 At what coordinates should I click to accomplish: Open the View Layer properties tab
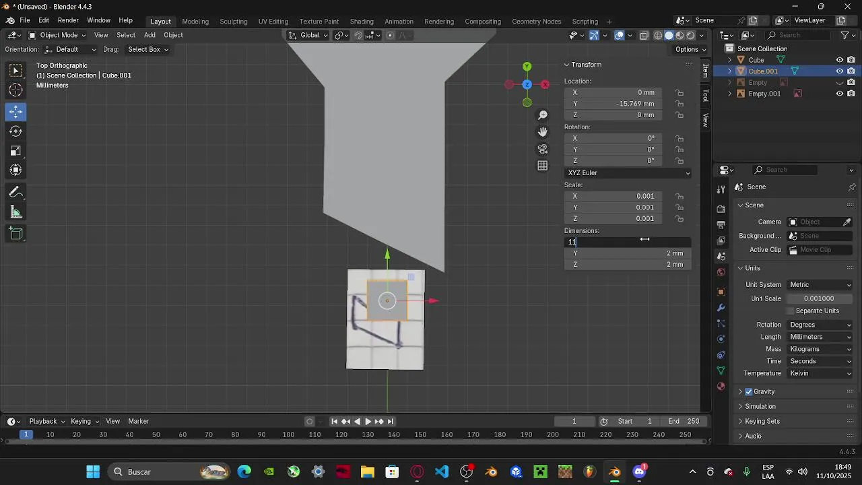coord(721,240)
